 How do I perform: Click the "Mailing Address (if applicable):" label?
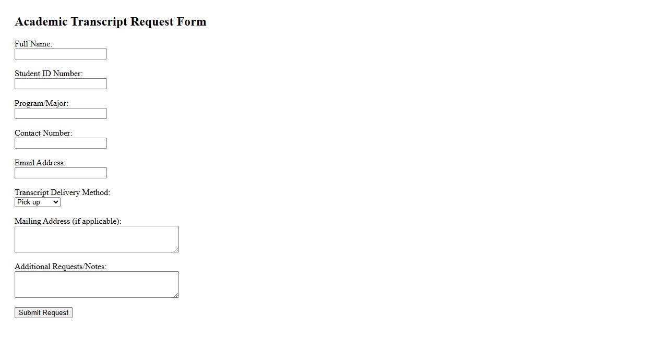(x=68, y=221)
